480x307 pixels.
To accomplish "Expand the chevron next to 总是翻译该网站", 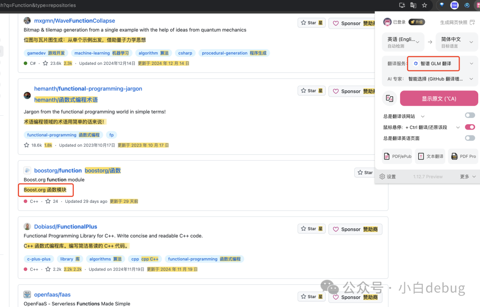I will 423,116.
